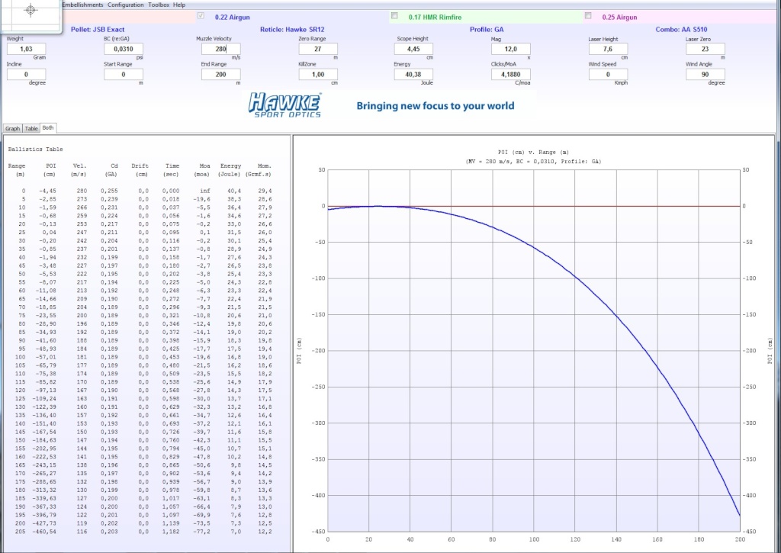Open the Configuration menu
The width and height of the screenshot is (781, 553).
point(126,5)
